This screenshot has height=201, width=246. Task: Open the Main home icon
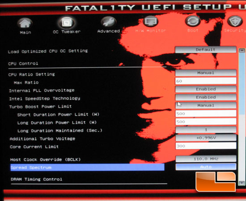coord(25,23)
